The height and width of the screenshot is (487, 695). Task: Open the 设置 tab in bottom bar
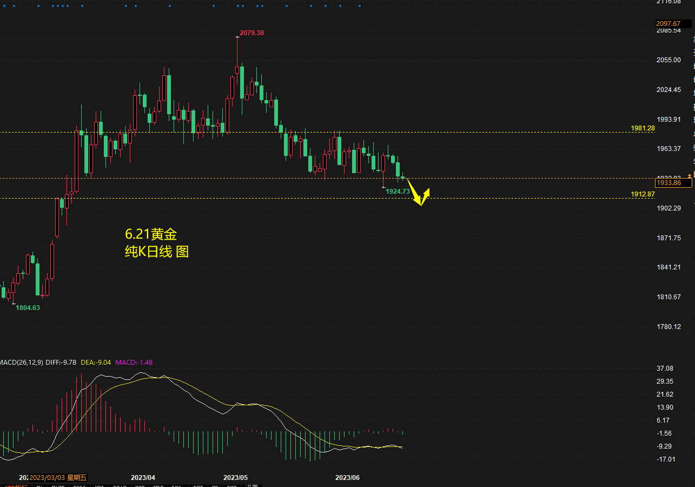click(x=251, y=485)
